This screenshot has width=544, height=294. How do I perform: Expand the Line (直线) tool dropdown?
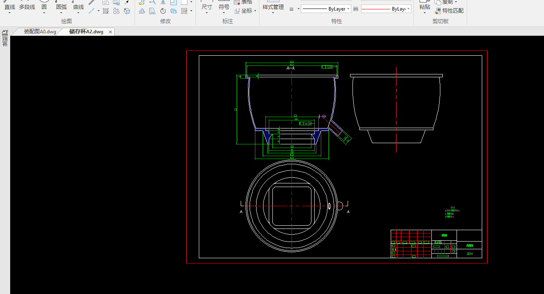[10, 13]
